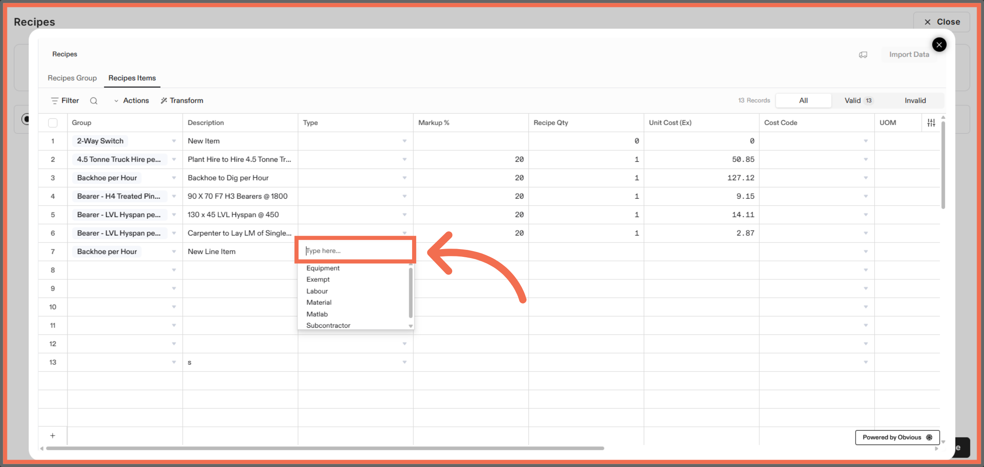Click the search magnifier icon

[x=93, y=101]
